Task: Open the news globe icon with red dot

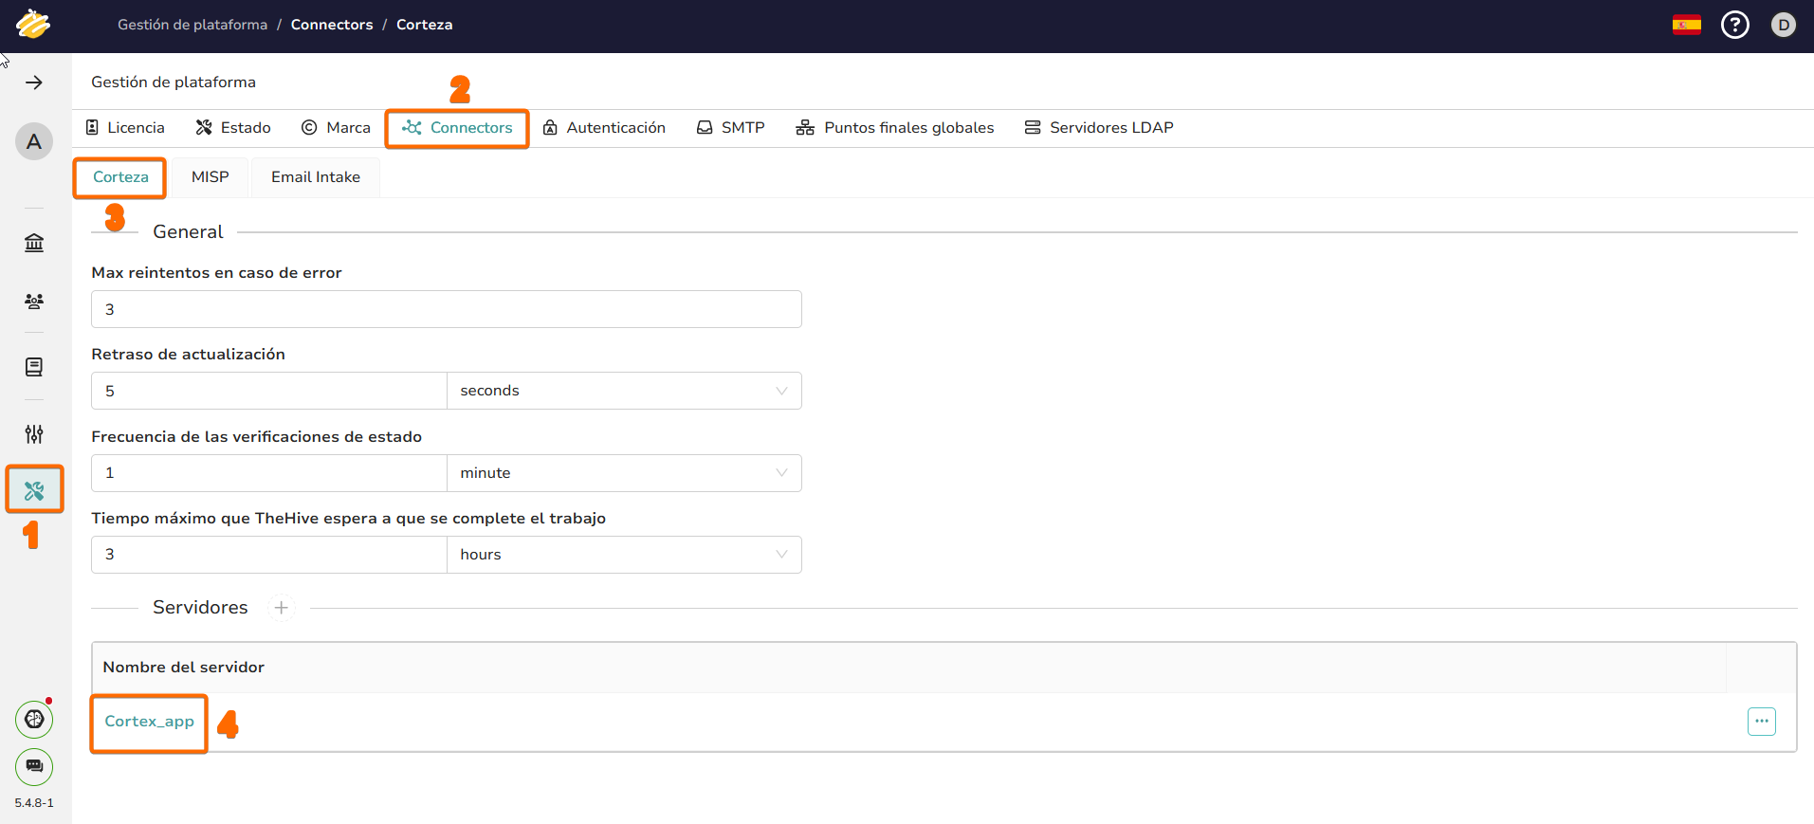Action: coord(34,720)
